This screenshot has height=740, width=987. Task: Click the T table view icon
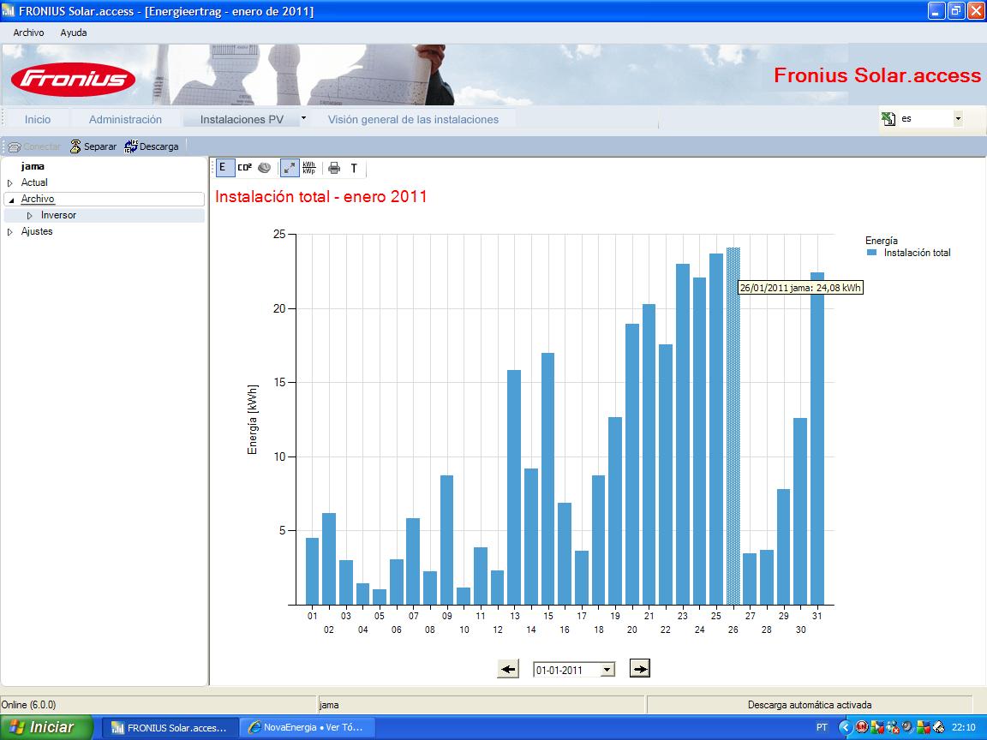tap(354, 168)
